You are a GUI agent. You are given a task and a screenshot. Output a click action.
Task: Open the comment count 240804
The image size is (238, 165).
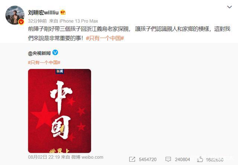point(182,159)
